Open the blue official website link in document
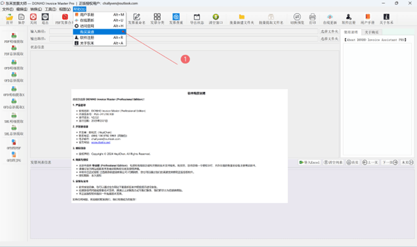Image resolution: width=417 pixels, height=247 pixels. [101, 142]
